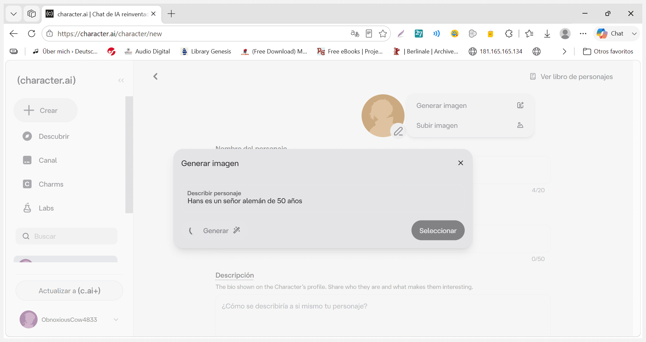This screenshot has width=646, height=342.
Task: Add this page to favorites with the star
Action: [383, 34]
